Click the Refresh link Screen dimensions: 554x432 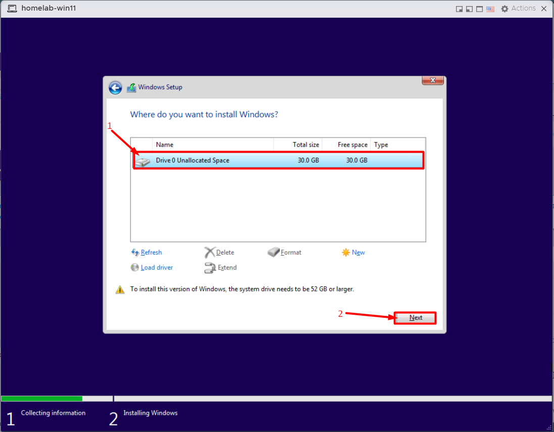coord(151,253)
